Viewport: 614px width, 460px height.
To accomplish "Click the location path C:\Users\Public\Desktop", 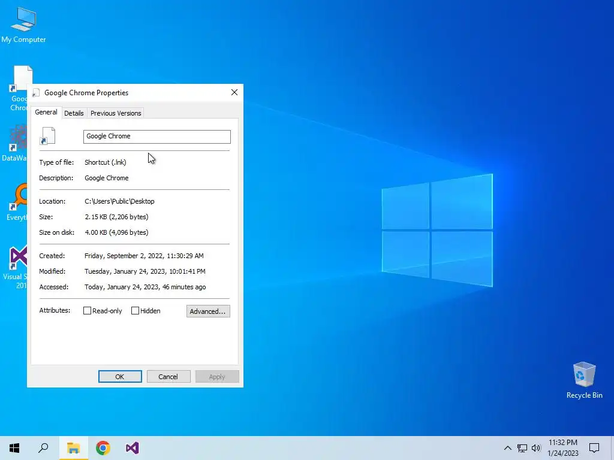I will pos(119,201).
